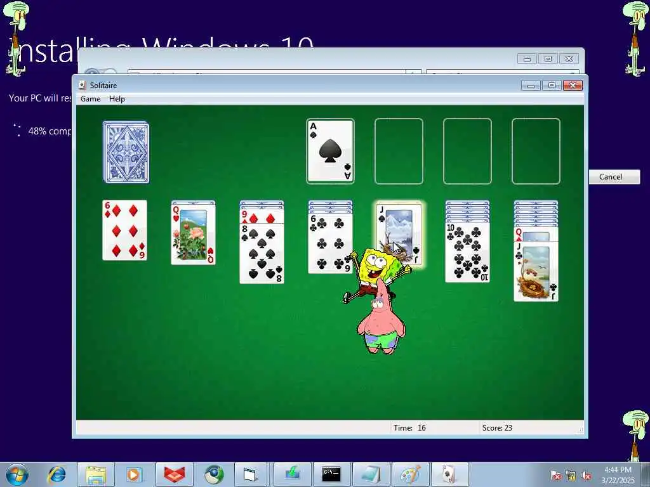This screenshot has width=650, height=487.
Task: Click the foundation slot two right of the Ace of Spades
Action: point(467,151)
